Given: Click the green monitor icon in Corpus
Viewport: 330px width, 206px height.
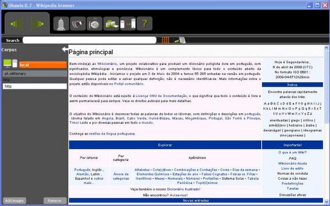Looking at the screenshot, I should pyautogui.click(x=8, y=63).
